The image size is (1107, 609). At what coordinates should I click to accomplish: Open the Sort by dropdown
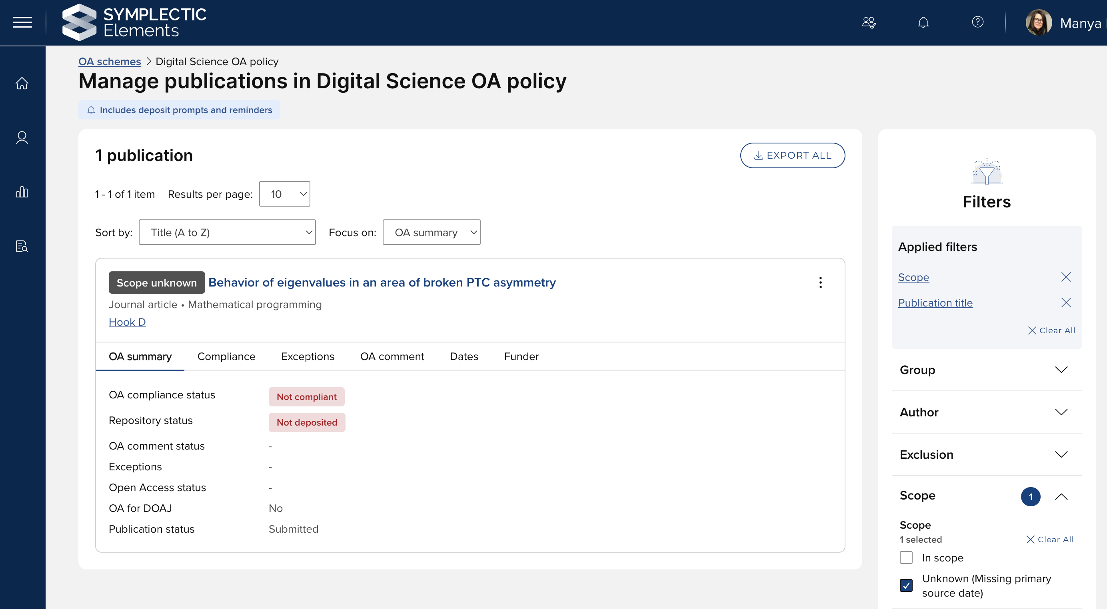pos(227,232)
